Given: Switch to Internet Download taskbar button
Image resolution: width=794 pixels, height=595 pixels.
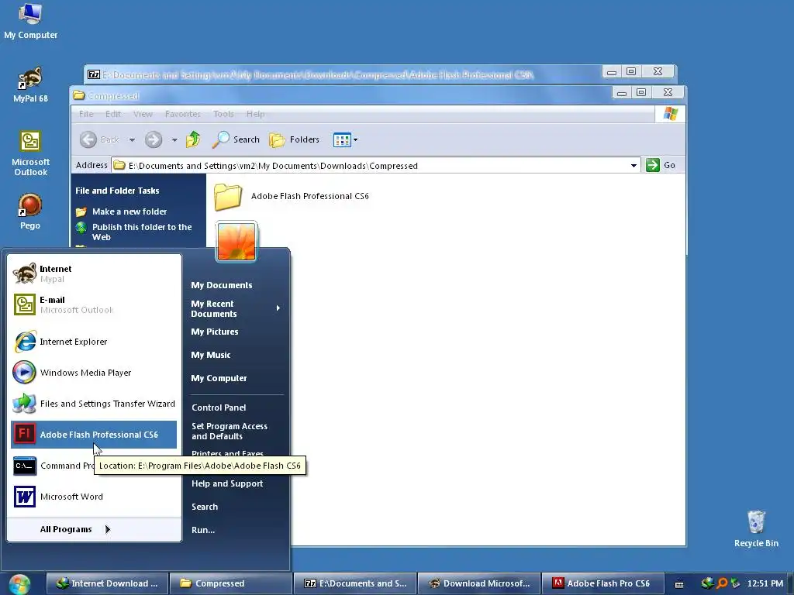Looking at the screenshot, I should coord(107,583).
